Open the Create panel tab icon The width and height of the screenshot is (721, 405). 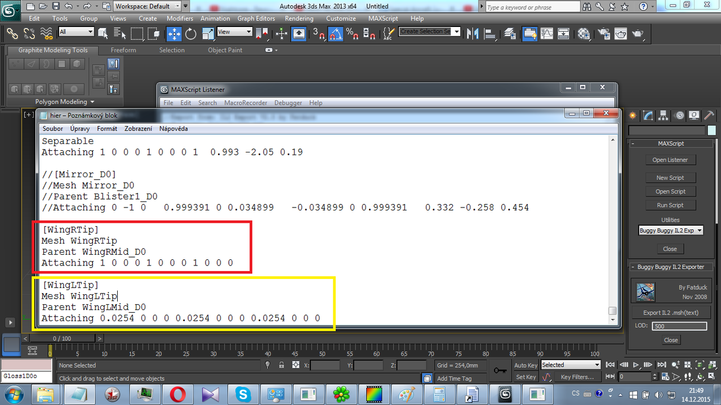[x=634, y=115]
